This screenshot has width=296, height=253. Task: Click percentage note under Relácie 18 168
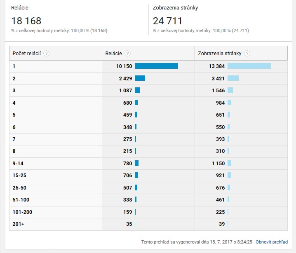[x=59, y=30]
